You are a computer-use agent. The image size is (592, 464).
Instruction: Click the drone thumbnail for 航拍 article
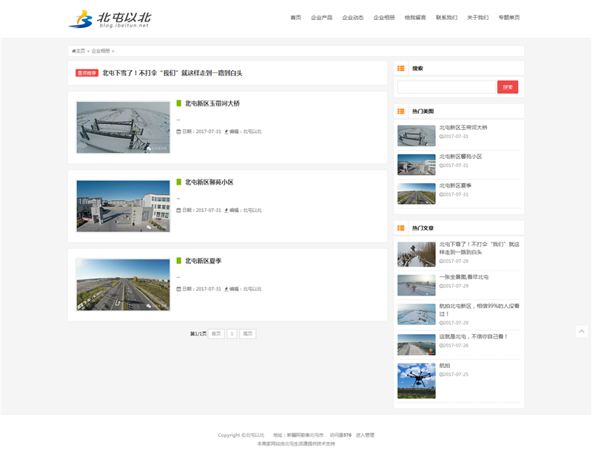[416, 381]
